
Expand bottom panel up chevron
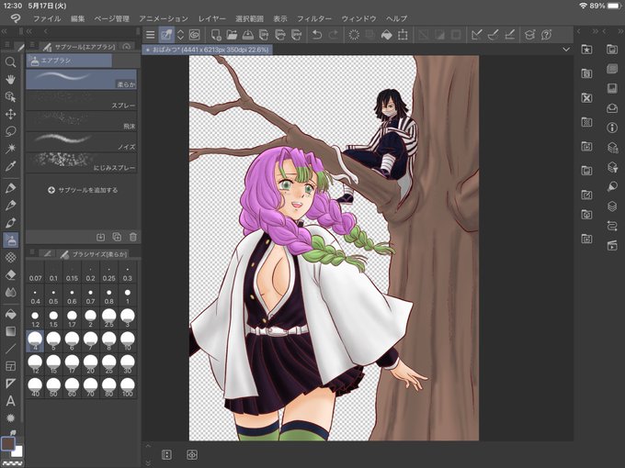[x=148, y=446]
